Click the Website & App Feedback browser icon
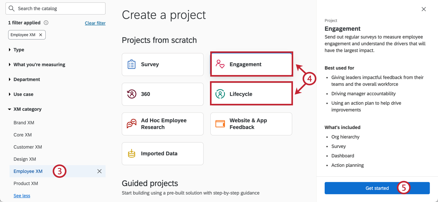This screenshot has height=202, width=438. (220, 124)
